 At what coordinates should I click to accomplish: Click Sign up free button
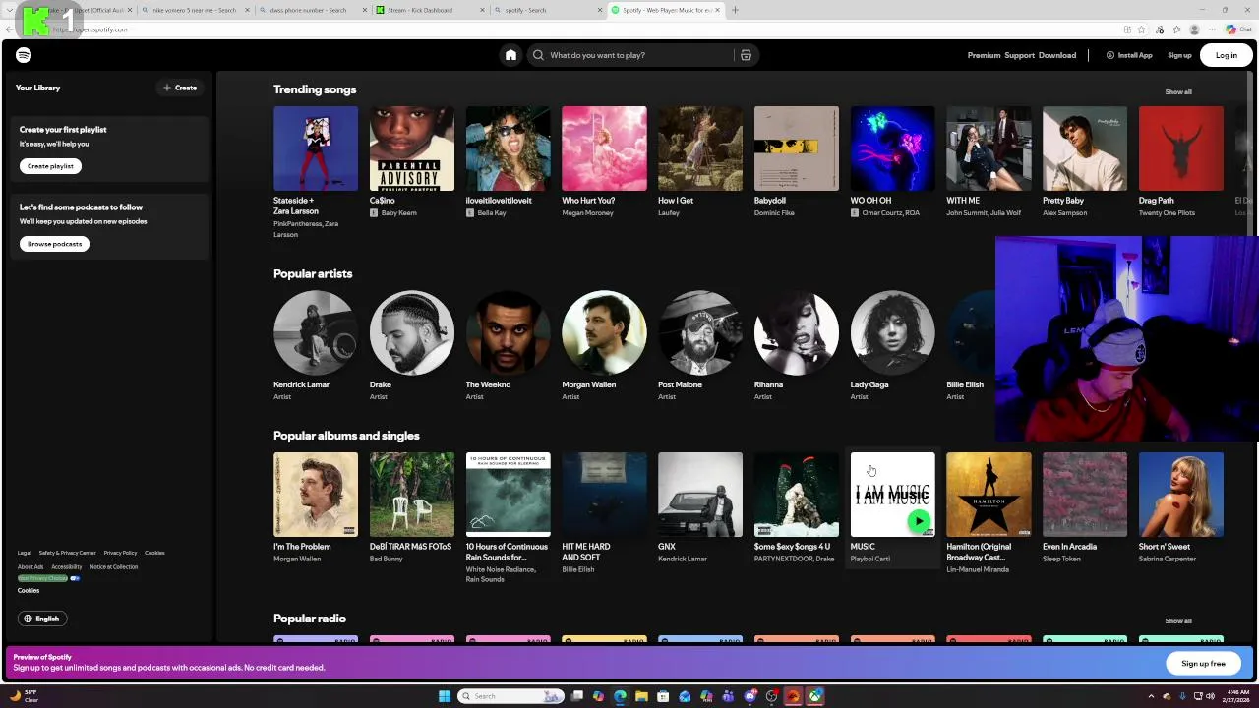point(1203,664)
